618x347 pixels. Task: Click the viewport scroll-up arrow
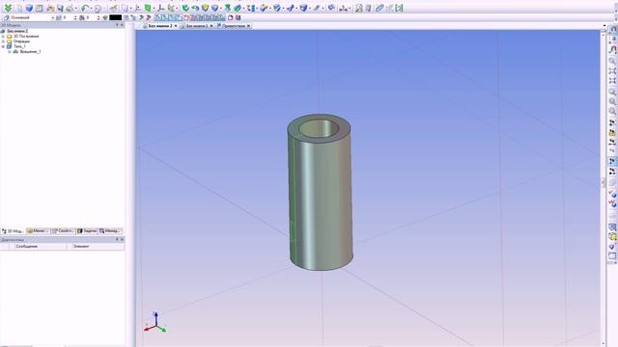[603, 34]
